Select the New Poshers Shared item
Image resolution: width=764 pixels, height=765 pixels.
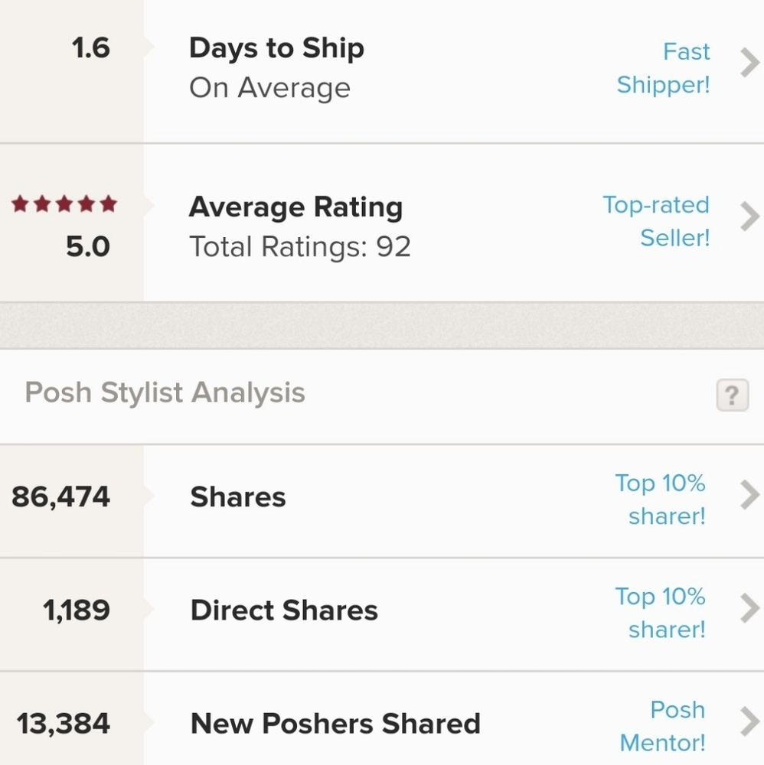(382, 718)
